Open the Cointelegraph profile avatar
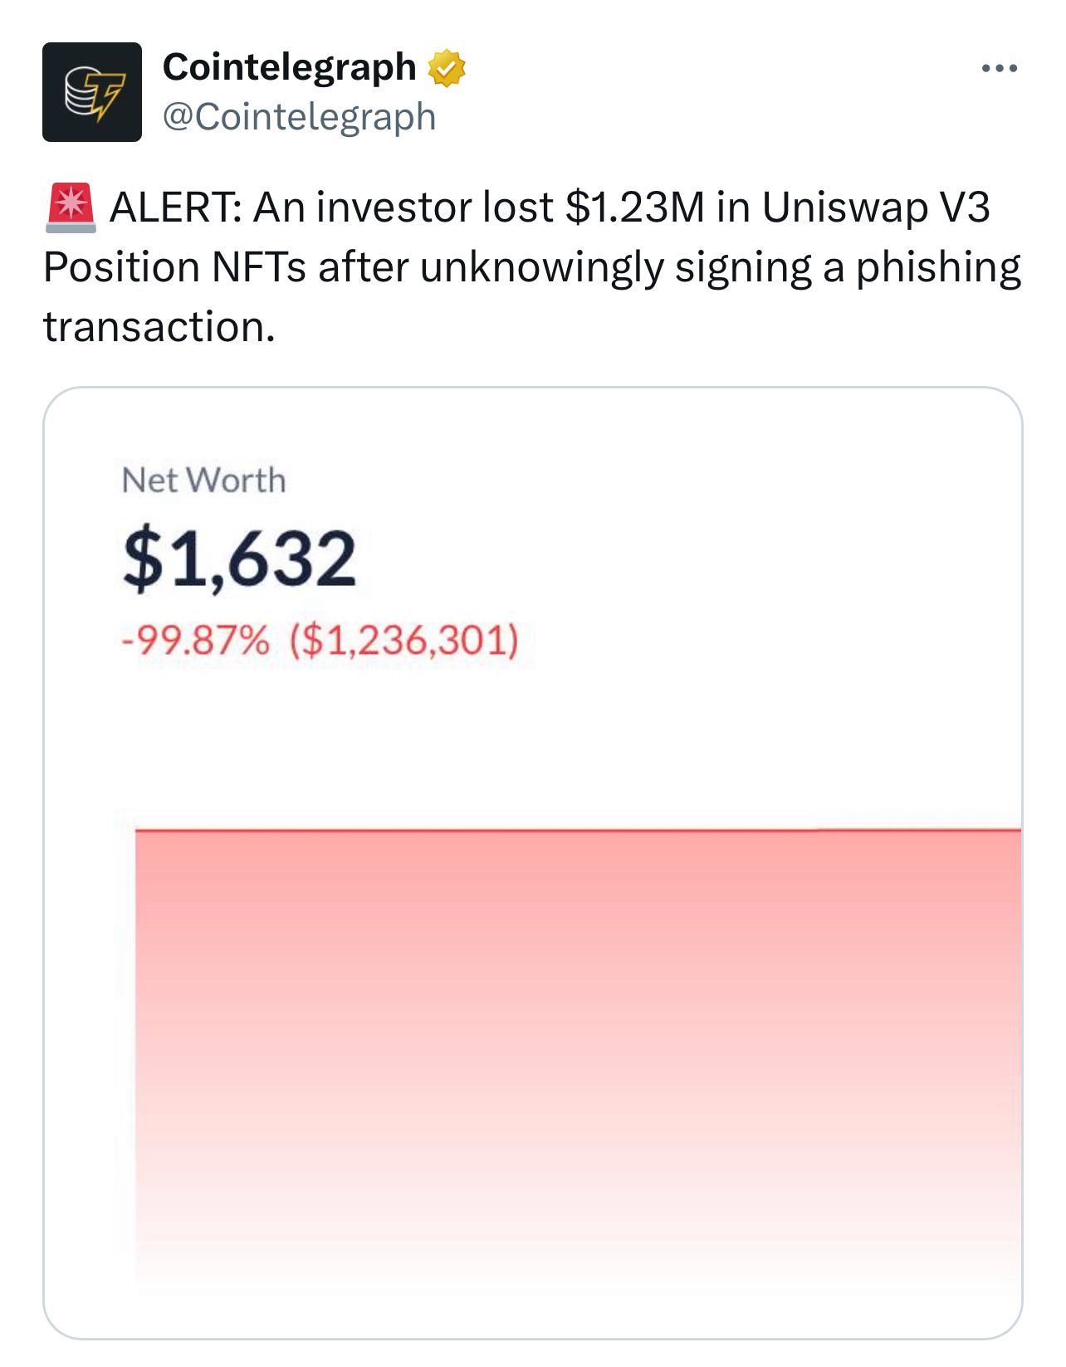 click(92, 92)
